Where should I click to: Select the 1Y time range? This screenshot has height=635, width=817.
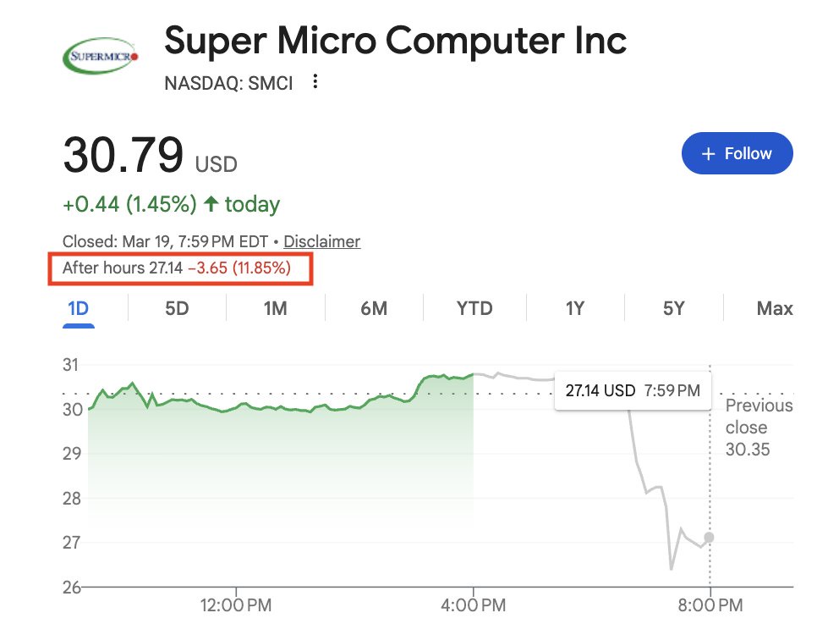[574, 308]
